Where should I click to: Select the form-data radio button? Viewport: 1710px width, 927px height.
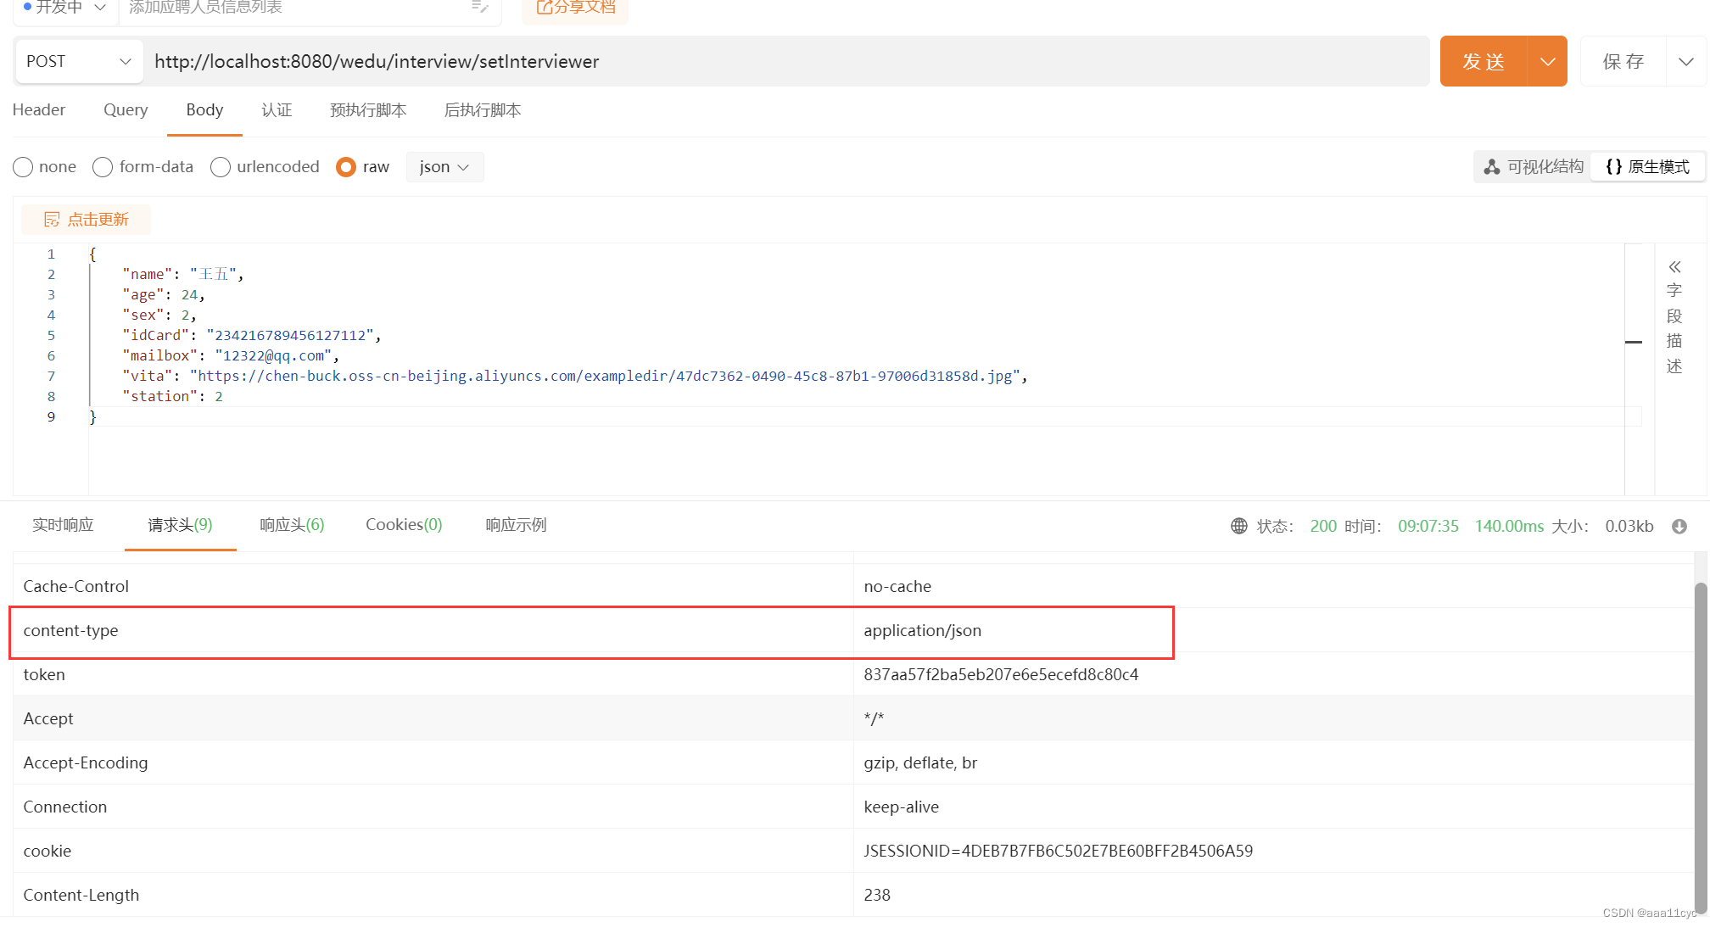point(103,167)
